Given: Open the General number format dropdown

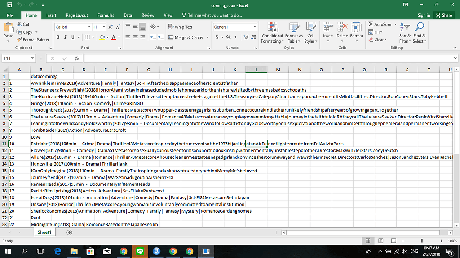Looking at the screenshot, I should (253, 27).
